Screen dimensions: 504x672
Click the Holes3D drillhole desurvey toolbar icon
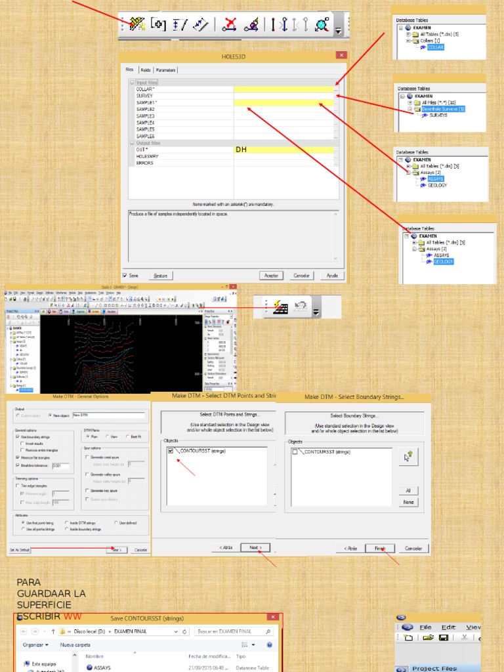pos(138,24)
